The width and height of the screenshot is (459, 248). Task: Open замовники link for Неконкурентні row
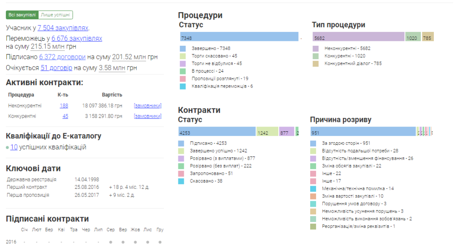147,105
